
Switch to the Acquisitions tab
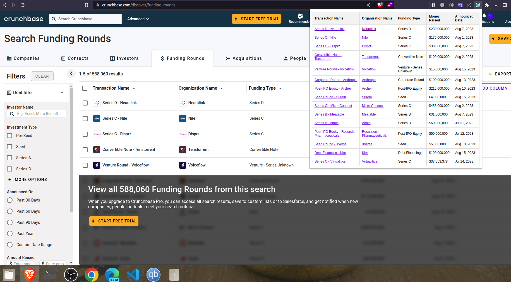click(244, 58)
